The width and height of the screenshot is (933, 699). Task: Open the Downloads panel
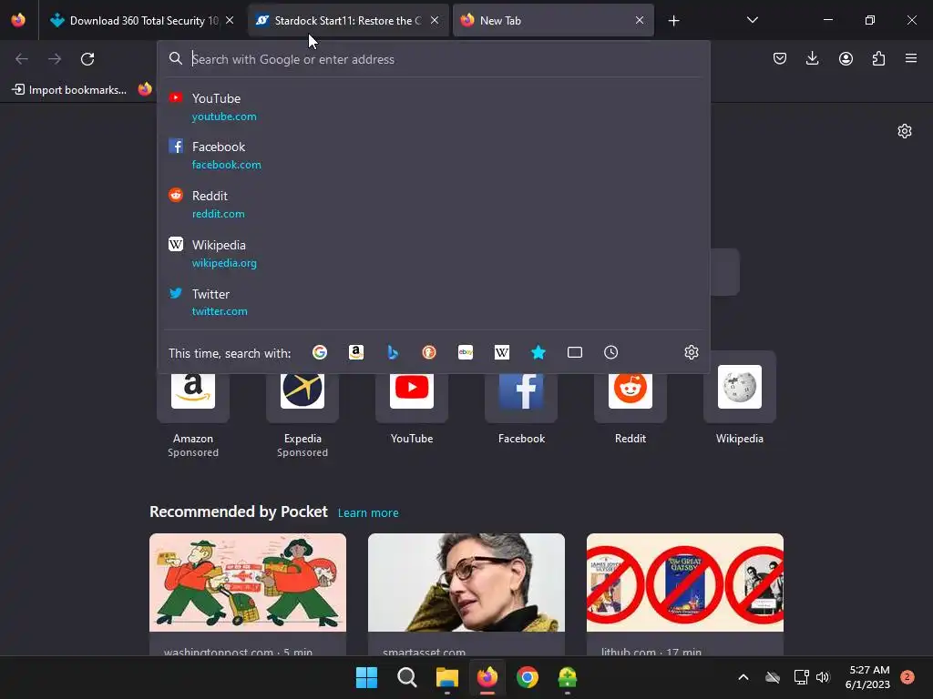point(812,58)
